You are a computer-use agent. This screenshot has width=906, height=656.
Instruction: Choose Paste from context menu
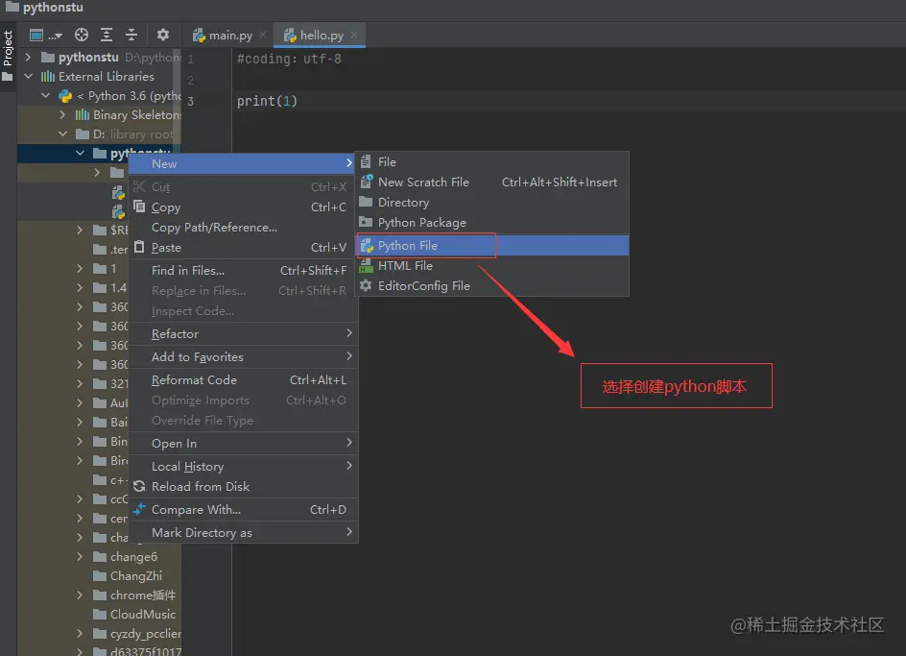pyautogui.click(x=243, y=248)
